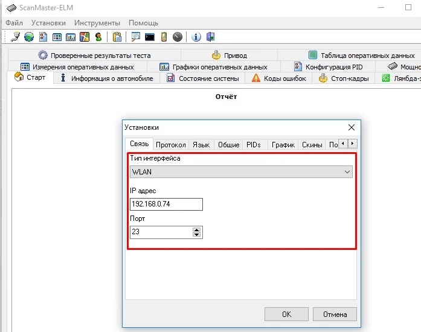Switch to the Привод tab
The image size is (421, 332).
(229, 56)
